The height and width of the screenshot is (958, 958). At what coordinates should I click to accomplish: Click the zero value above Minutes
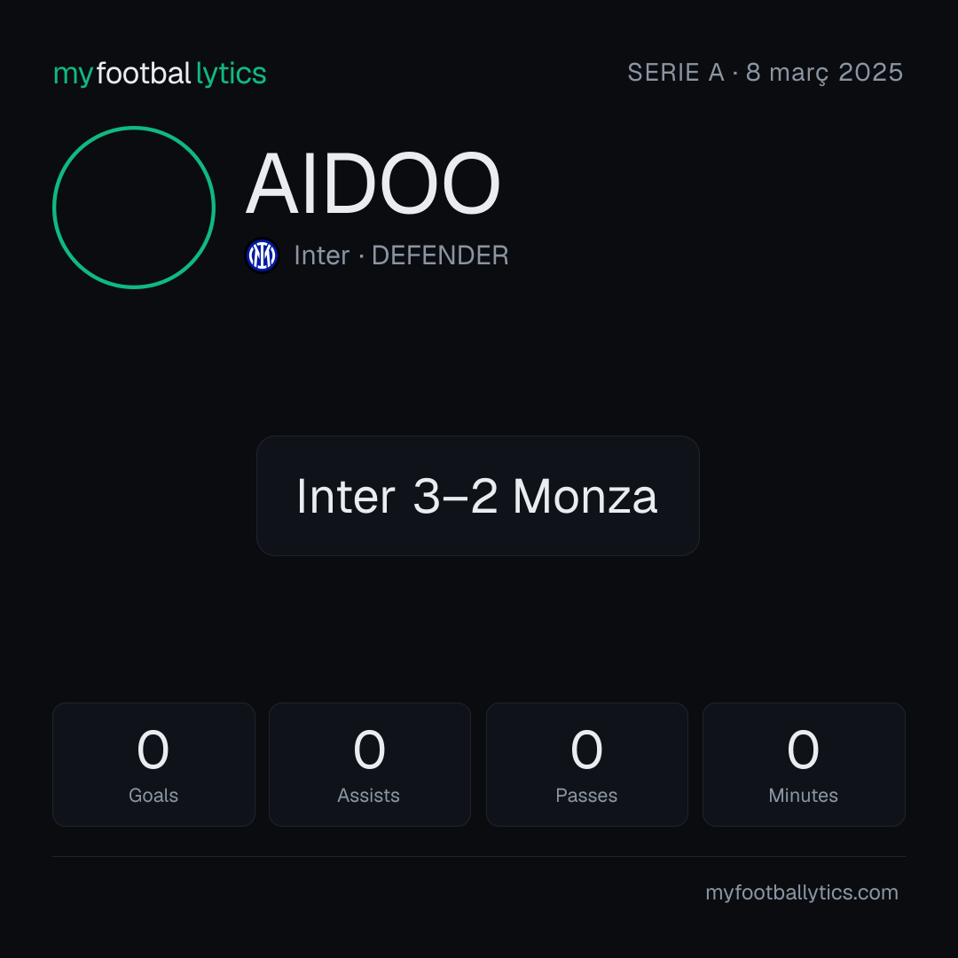[x=803, y=750]
